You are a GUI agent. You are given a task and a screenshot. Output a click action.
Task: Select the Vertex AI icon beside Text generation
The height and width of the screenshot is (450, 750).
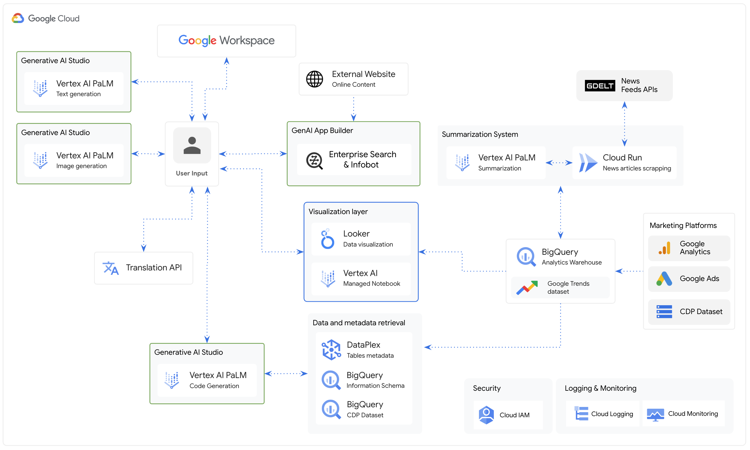pos(40,88)
